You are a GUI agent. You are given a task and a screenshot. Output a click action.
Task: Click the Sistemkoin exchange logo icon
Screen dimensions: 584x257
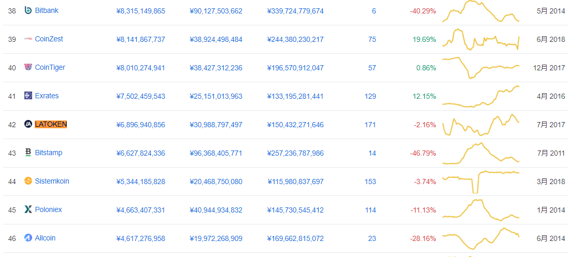pyautogui.click(x=28, y=181)
